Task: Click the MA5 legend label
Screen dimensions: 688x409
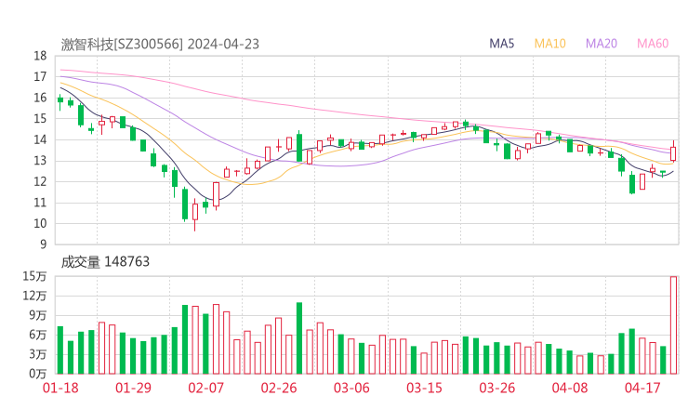Action: click(501, 44)
